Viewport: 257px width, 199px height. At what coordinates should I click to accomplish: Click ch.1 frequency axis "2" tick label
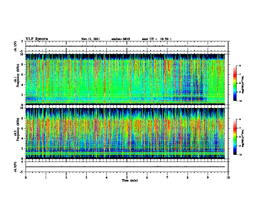23,95
